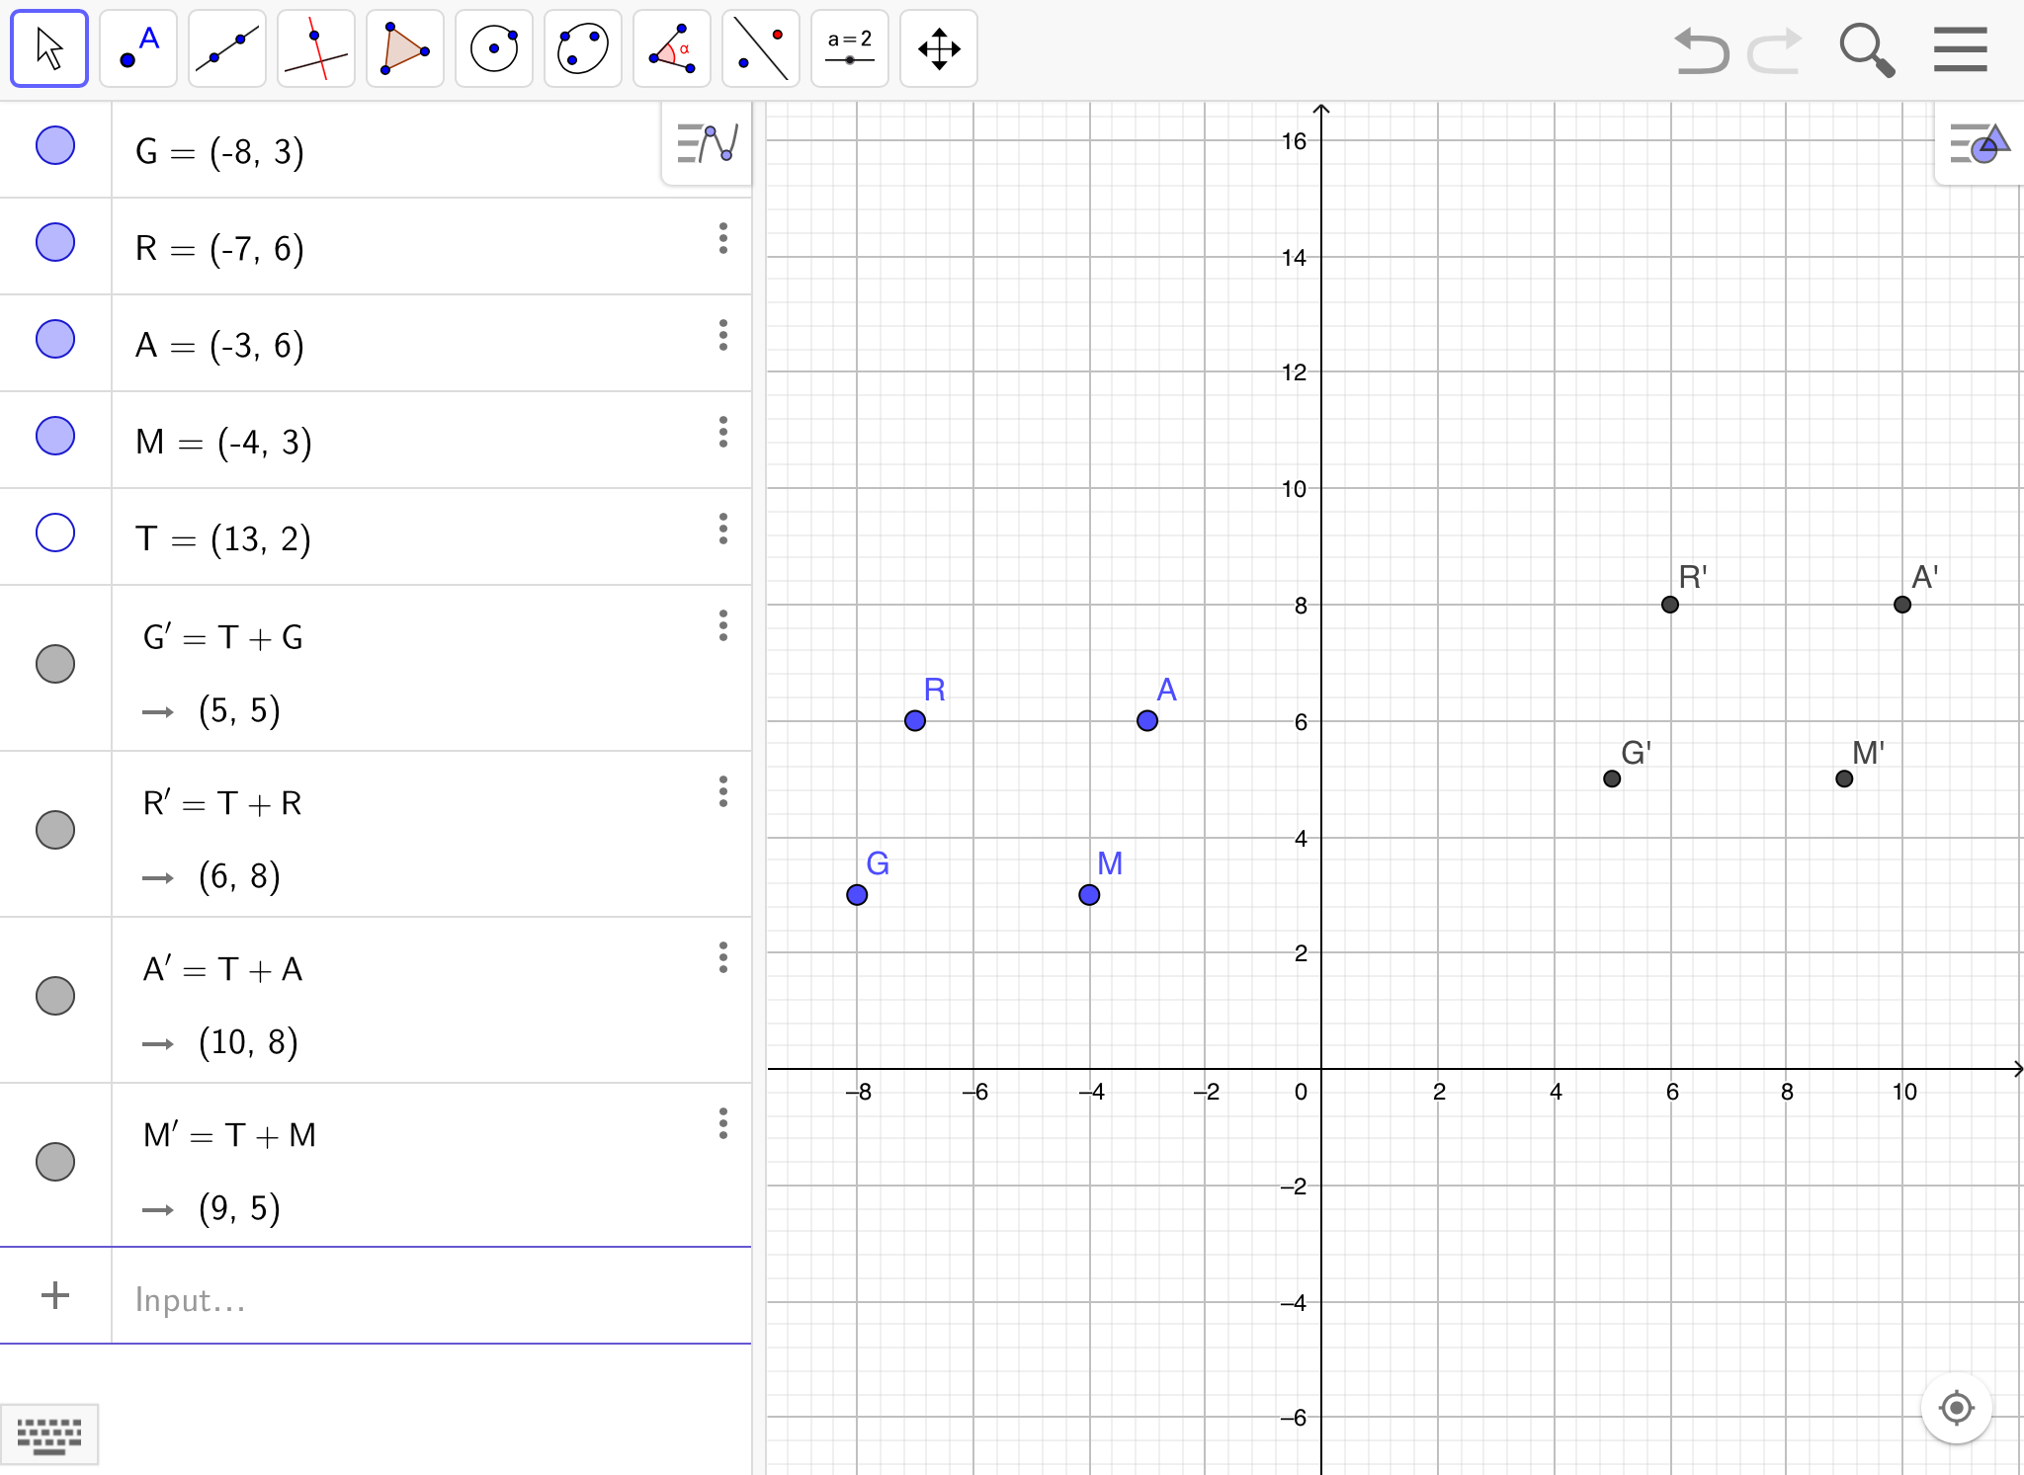Viewport: 2024px width, 1475px height.
Task: Select the Slider tool
Action: coord(850,48)
